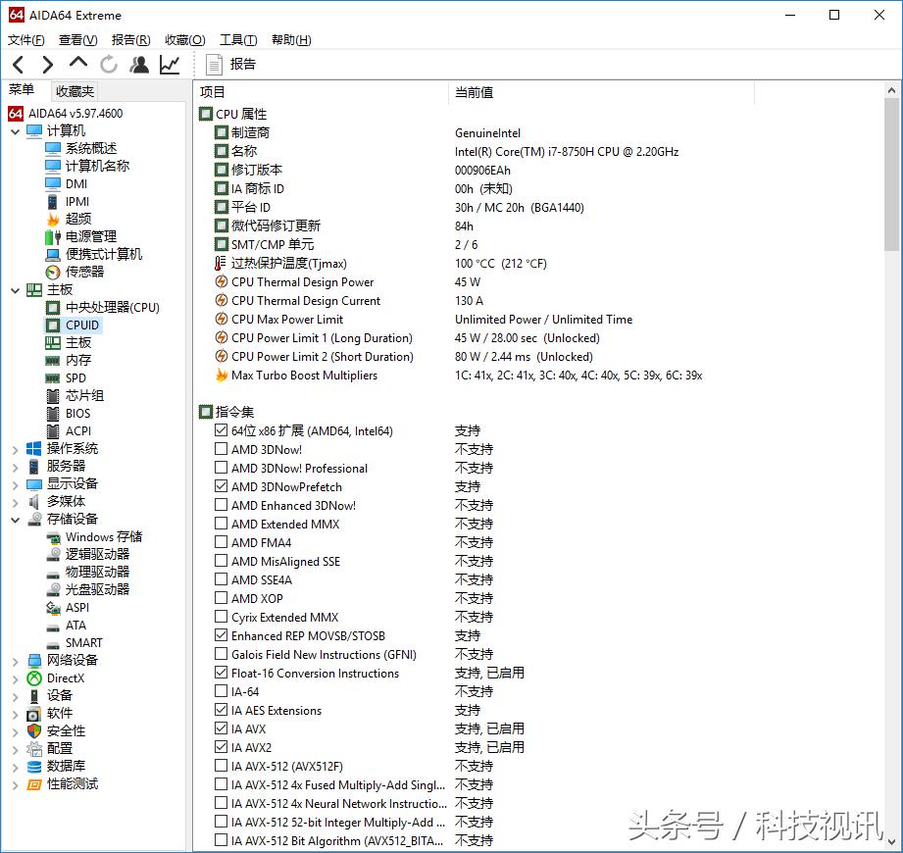This screenshot has width=903, height=853.
Task: Open the user manager toolbar icon
Action: click(139, 65)
